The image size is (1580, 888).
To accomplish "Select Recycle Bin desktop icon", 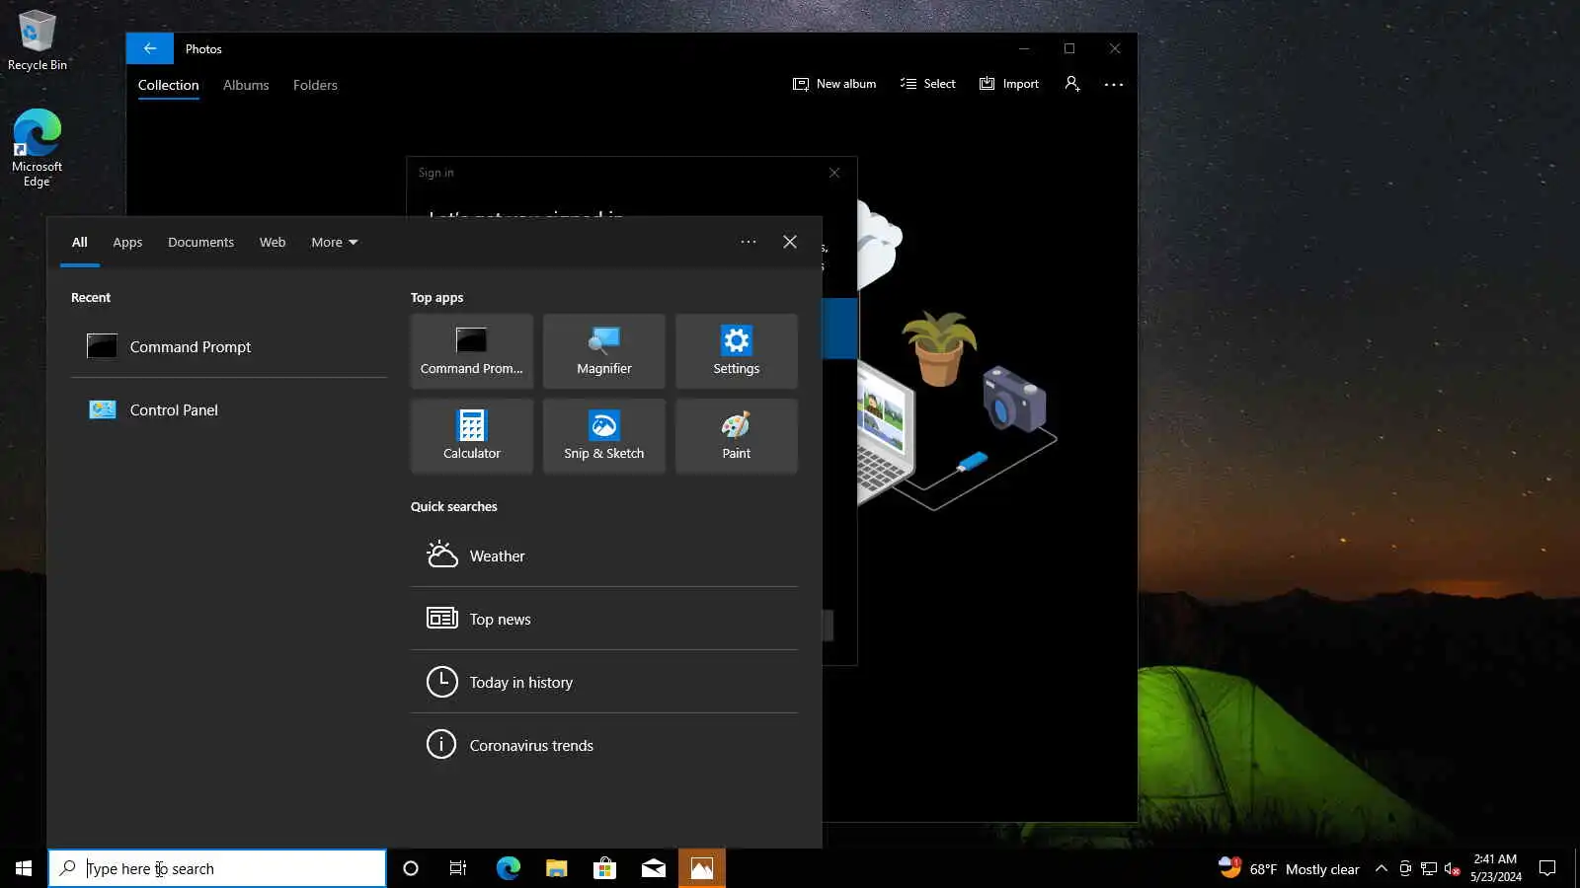I will click(x=38, y=40).
